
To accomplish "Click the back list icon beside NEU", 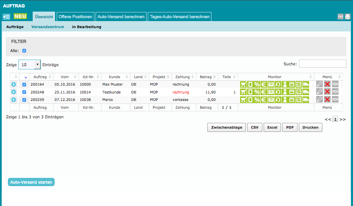I will (x=6, y=17).
